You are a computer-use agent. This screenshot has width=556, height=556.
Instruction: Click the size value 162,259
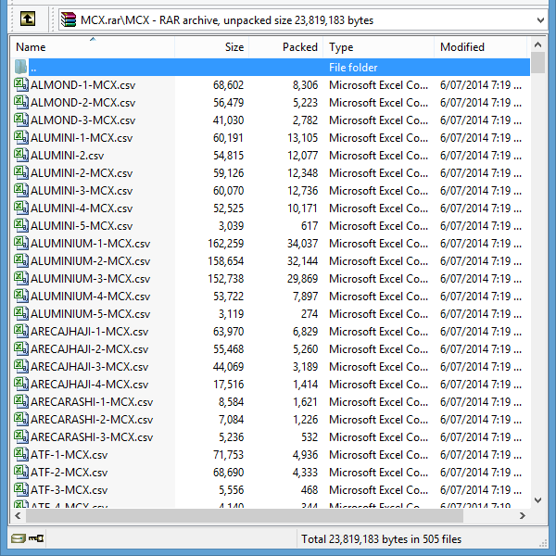point(226,244)
